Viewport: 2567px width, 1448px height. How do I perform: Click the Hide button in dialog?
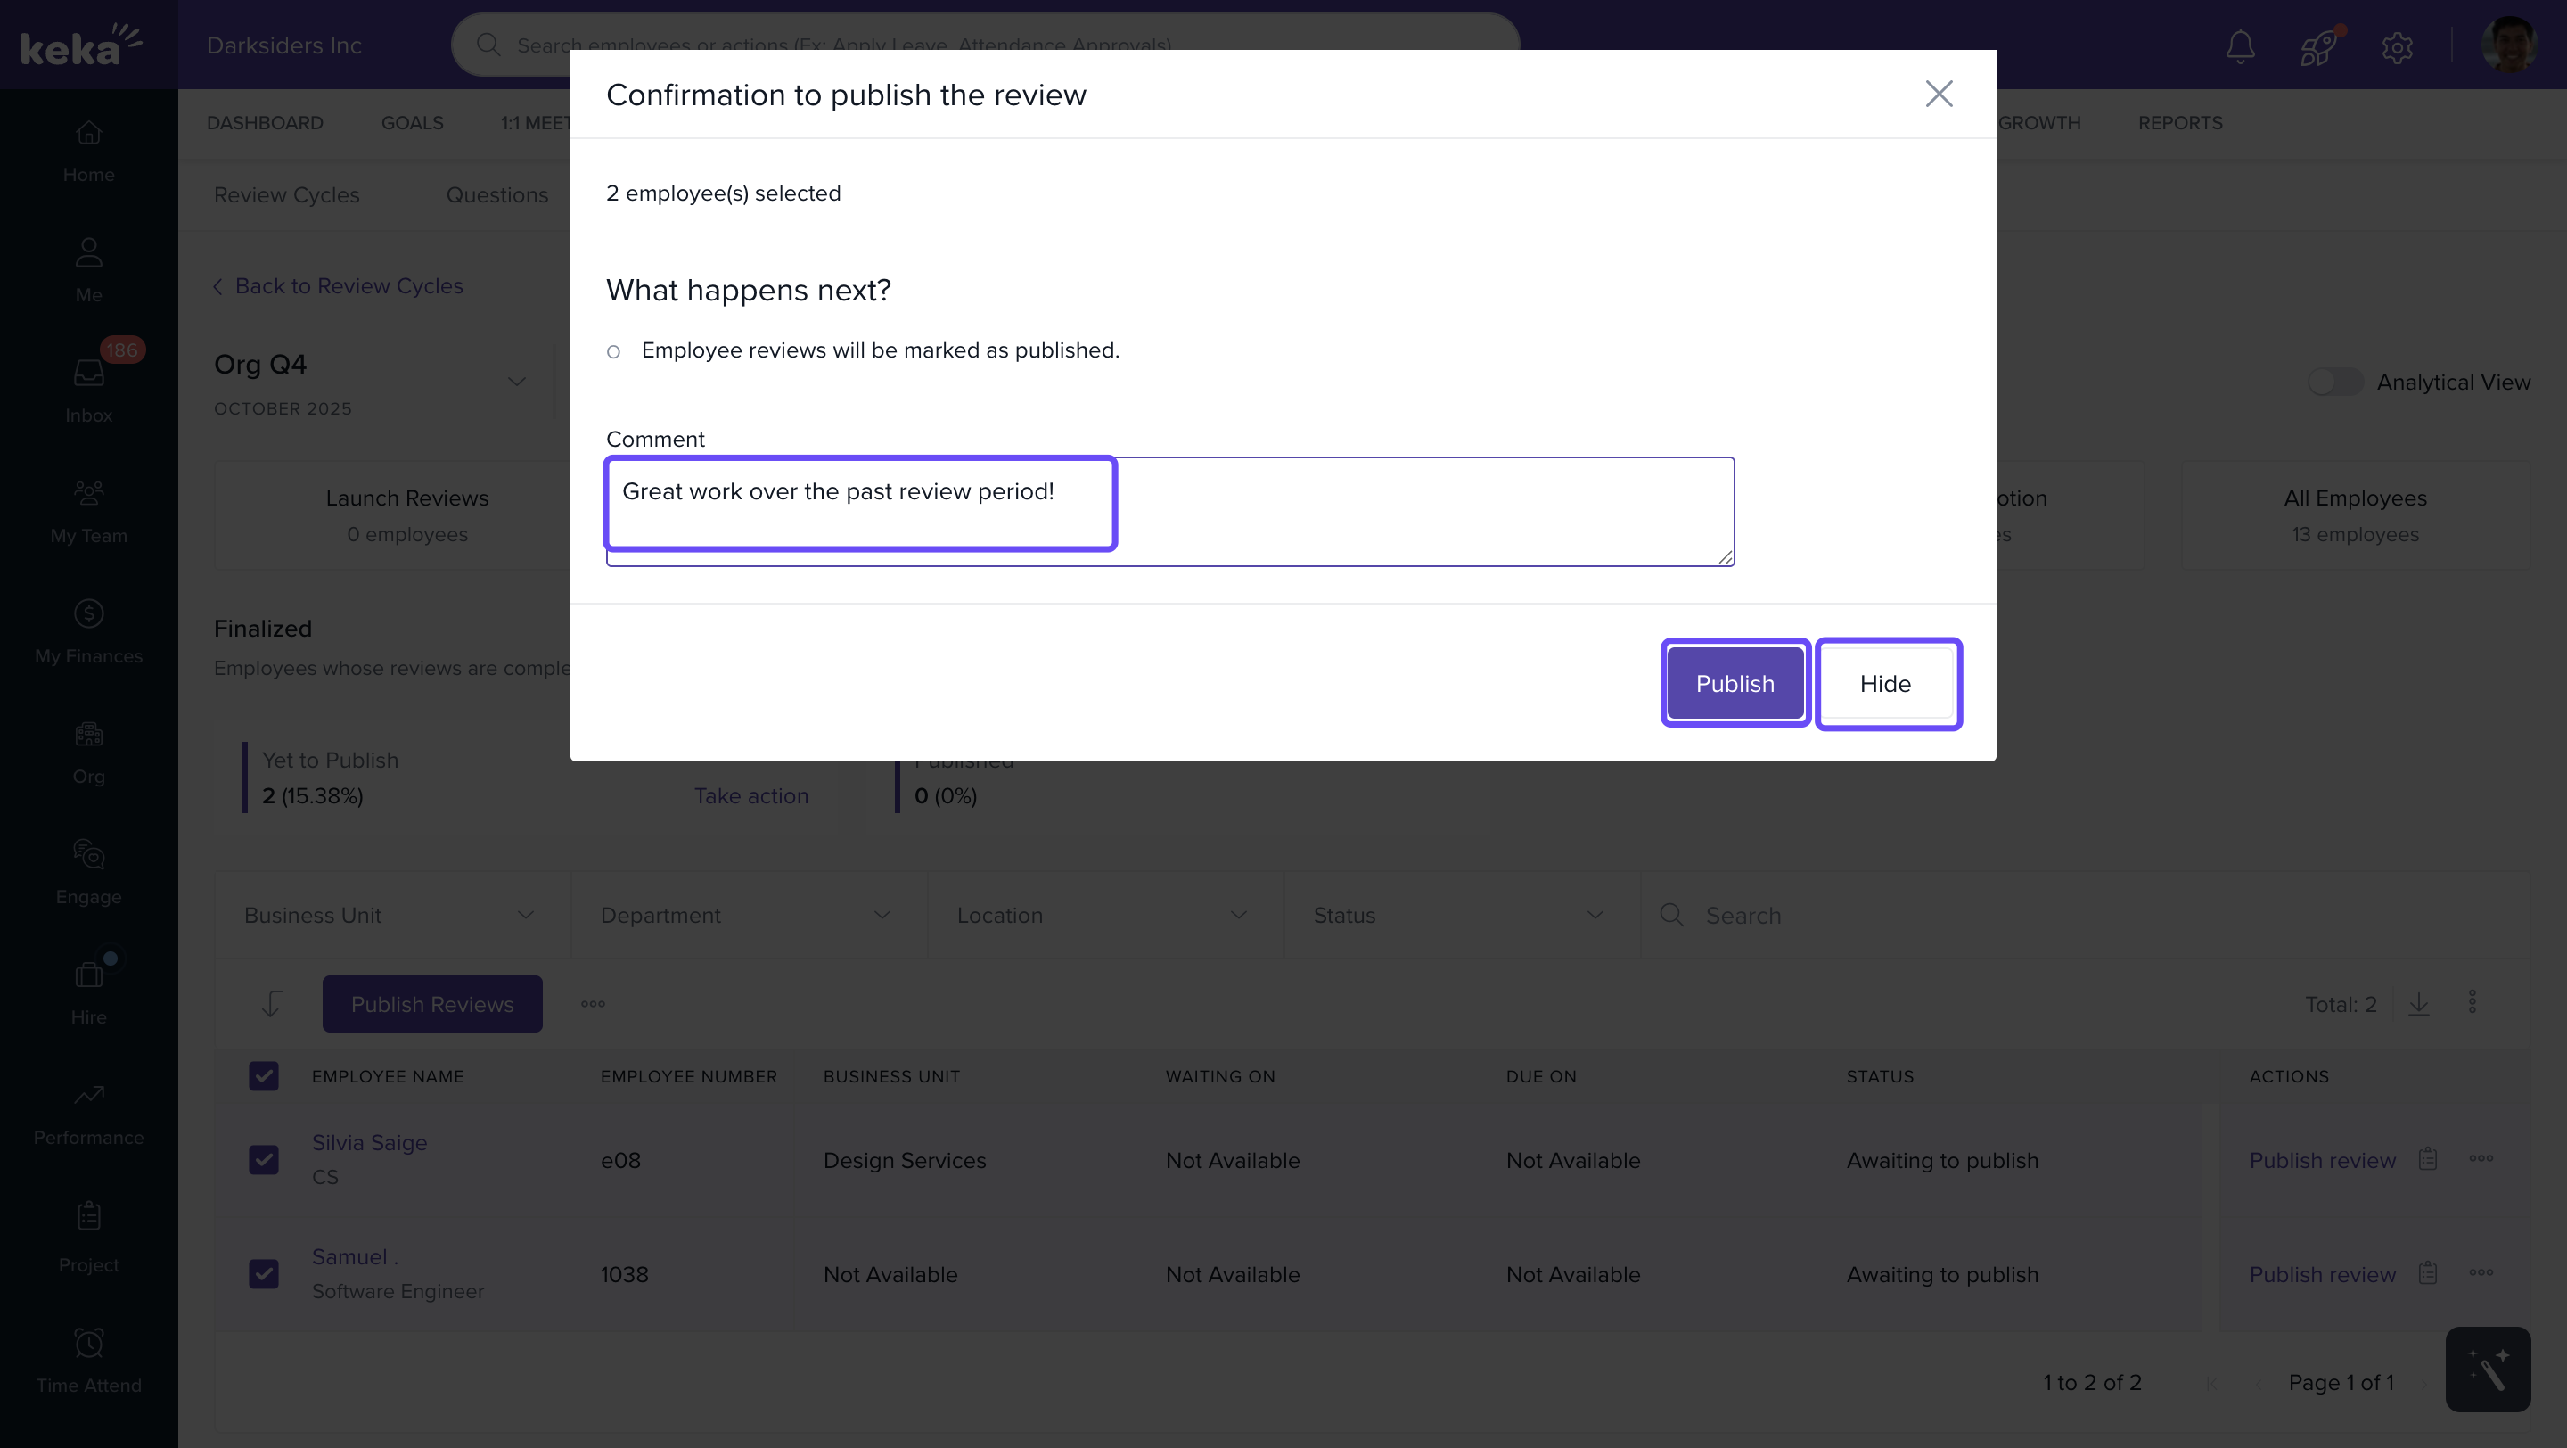pyautogui.click(x=1885, y=684)
